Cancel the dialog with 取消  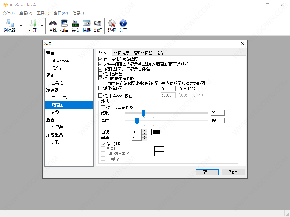(233, 172)
